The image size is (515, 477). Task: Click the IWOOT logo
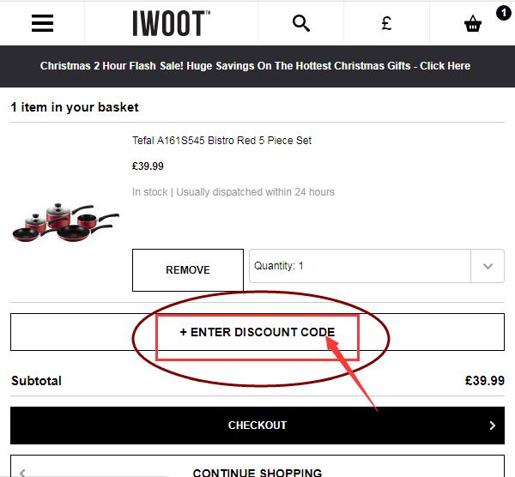click(172, 23)
